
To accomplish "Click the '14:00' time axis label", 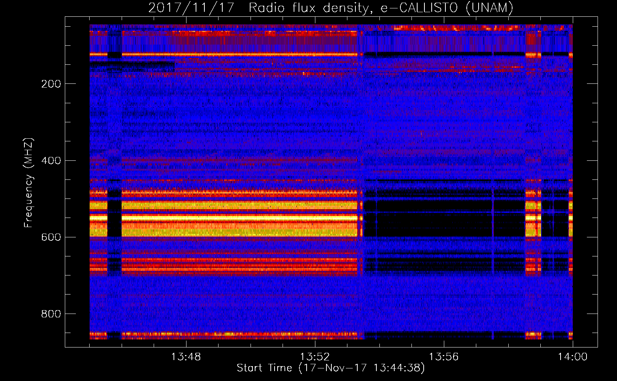I will coord(573,357).
